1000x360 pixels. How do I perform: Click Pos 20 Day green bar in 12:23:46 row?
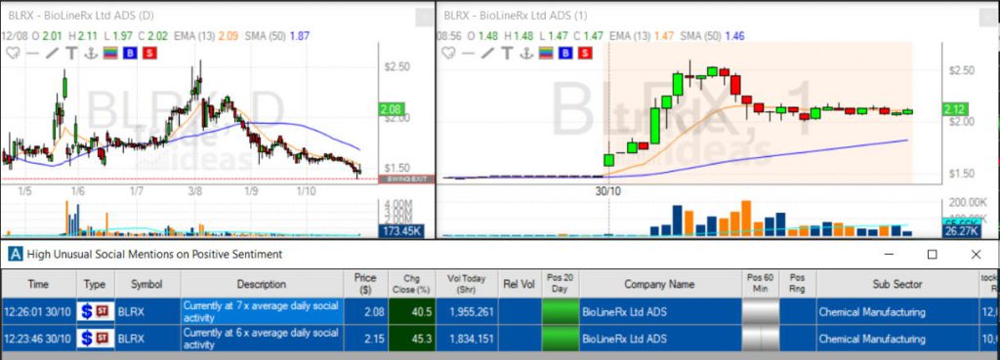(x=560, y=339)
